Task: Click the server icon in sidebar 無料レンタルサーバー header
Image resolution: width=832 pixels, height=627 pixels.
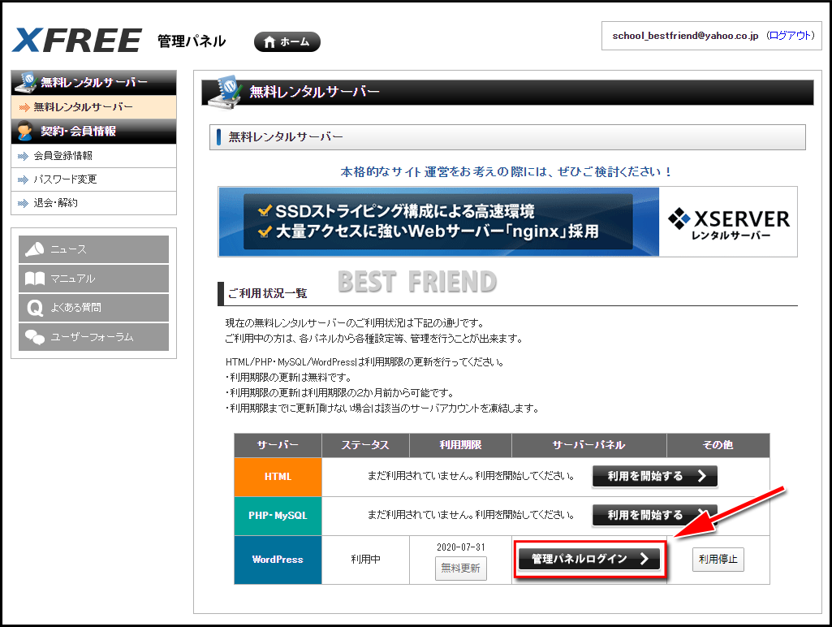Action: pyautogui.click(x=27, y=82)
